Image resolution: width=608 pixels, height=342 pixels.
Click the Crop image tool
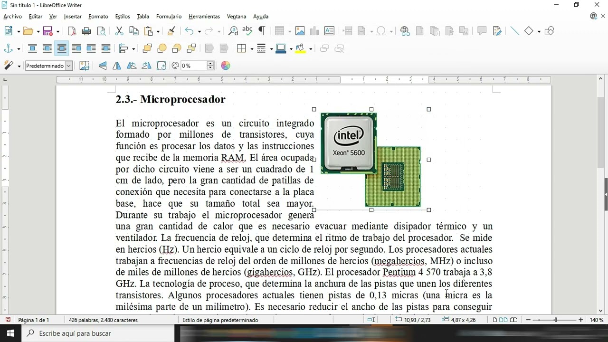click(x=84, y=66)
